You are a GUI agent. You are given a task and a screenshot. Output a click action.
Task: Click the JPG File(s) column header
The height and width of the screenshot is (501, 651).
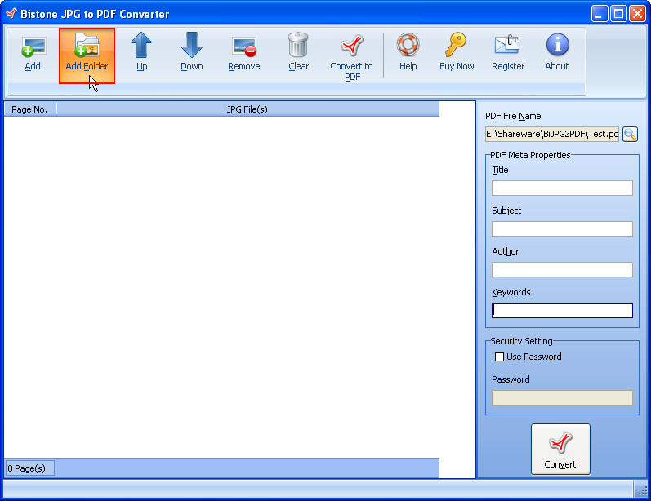point(247,109)
